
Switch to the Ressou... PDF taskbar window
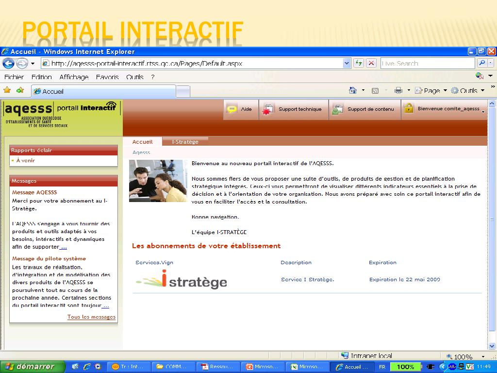click(x=218, y=367)
